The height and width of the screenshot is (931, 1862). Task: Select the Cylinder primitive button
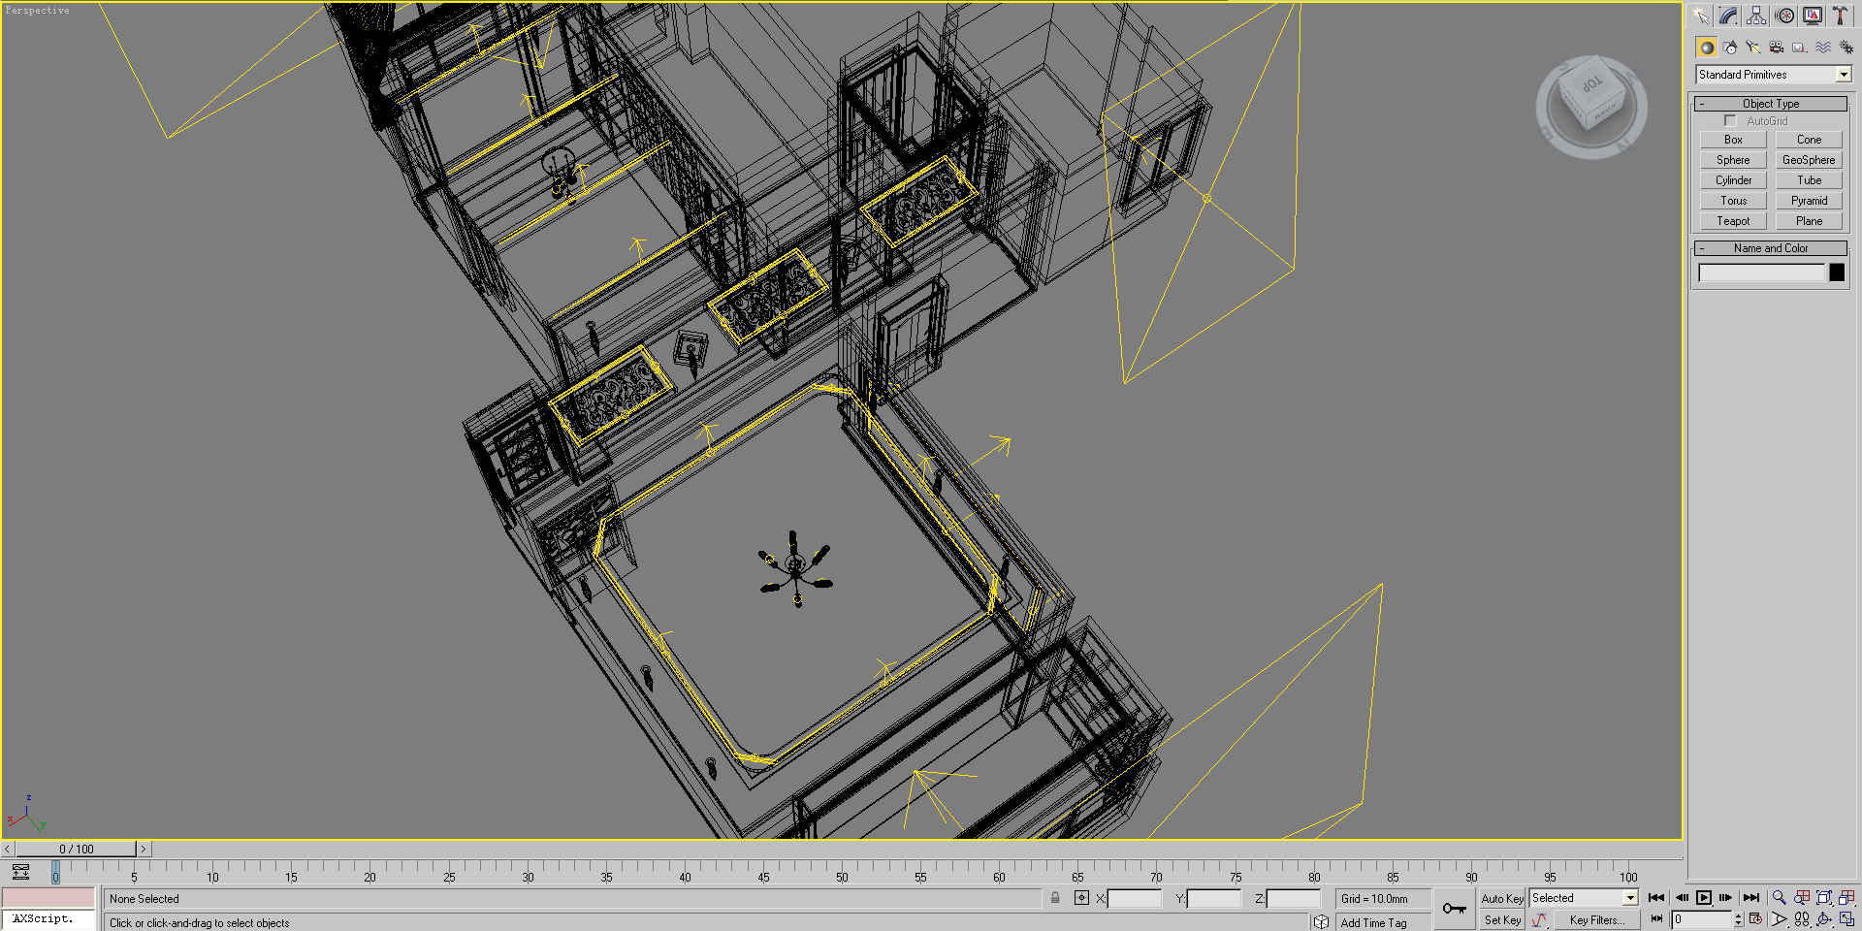point(1733,180)
